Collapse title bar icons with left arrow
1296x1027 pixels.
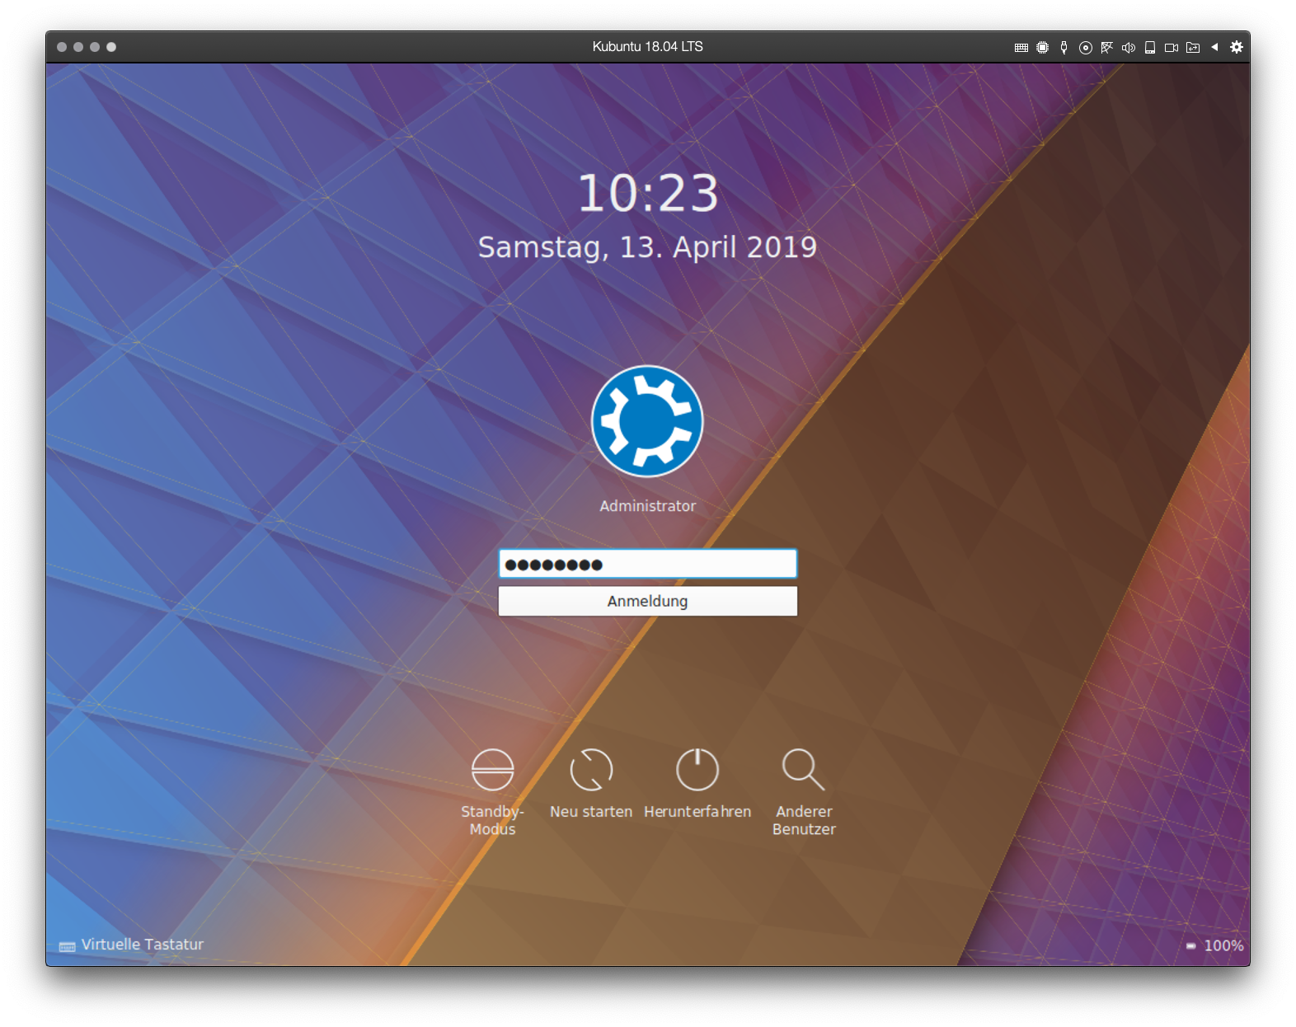[1214, 47]
